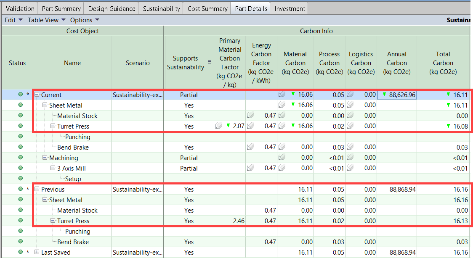Open the Investment tab
Screen dimensions: 473x258
[x=290, y=9]
